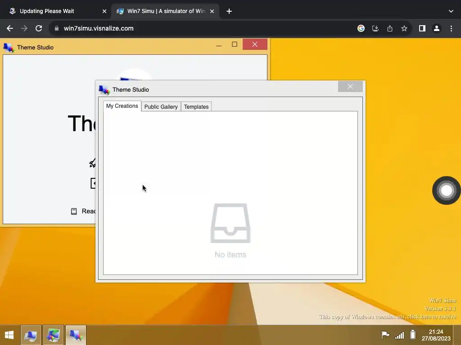The width and height of the screenshot is (461, 345).
Task: Click the floating circular assistive button
Action: [x=446, y=190]
